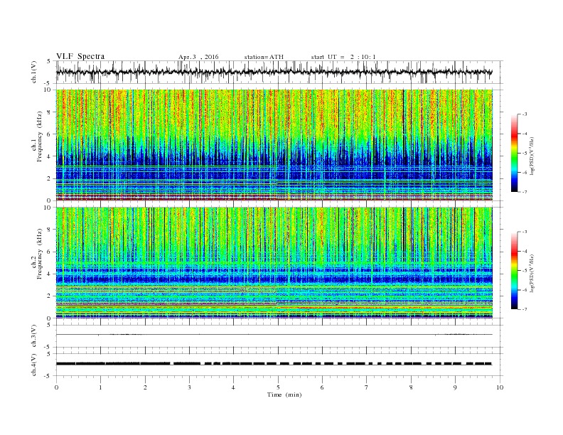Click the time axis tick label "3"
Screen dimensions: 563x435
[189, 387]
